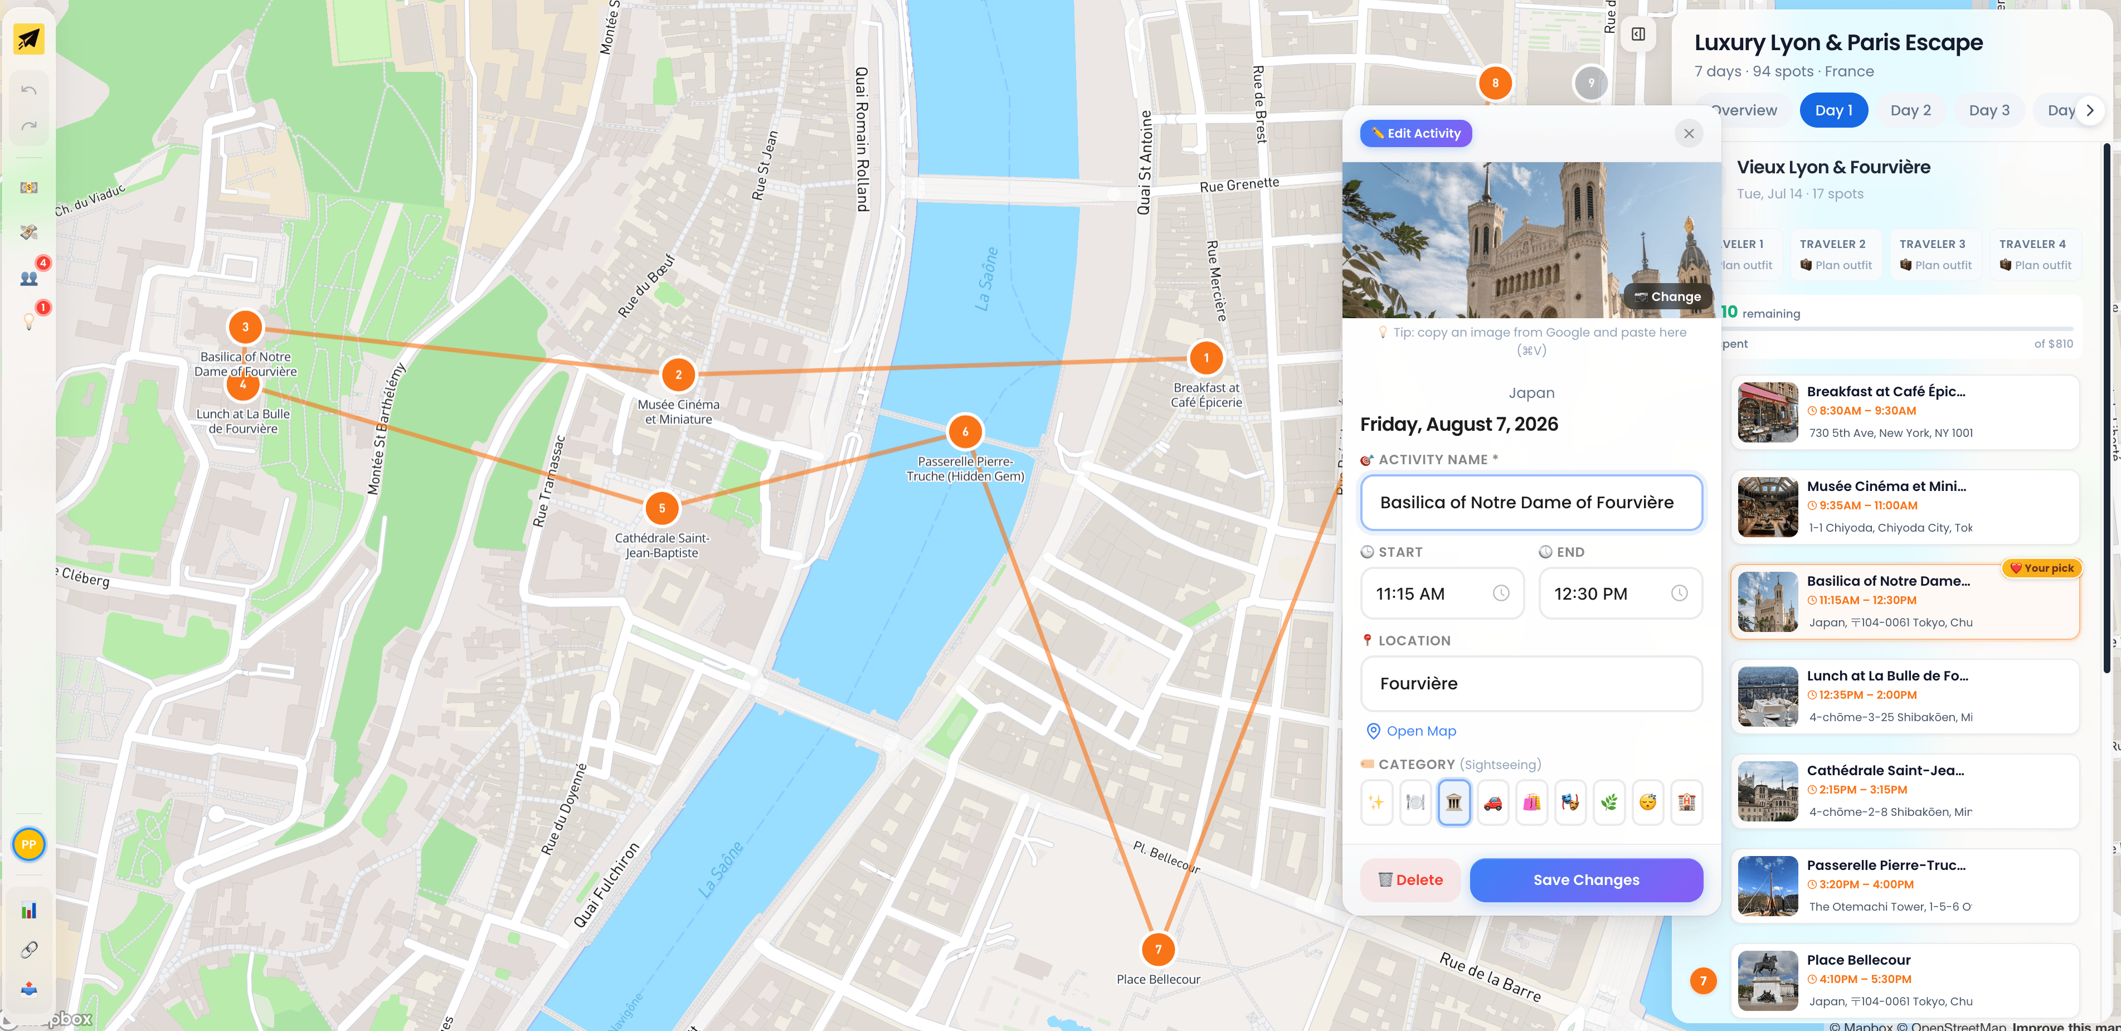
Task: Plan outfit for Traveler 4
Action: pos(2035,265)
